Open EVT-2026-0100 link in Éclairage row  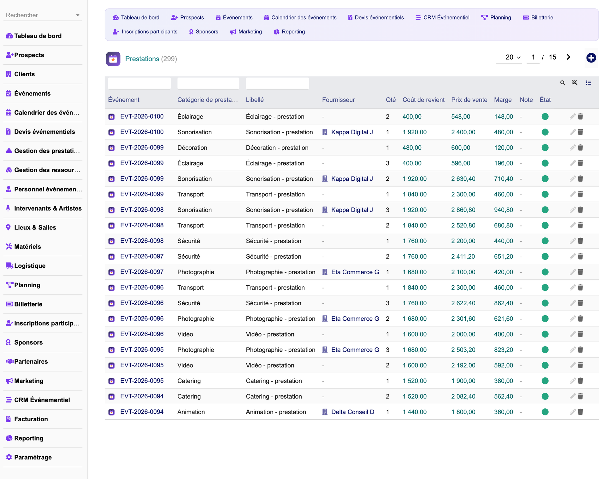(x=142, y=117)
